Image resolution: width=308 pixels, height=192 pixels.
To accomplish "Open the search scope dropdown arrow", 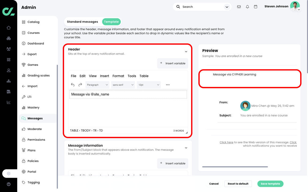I will (227, 7).
